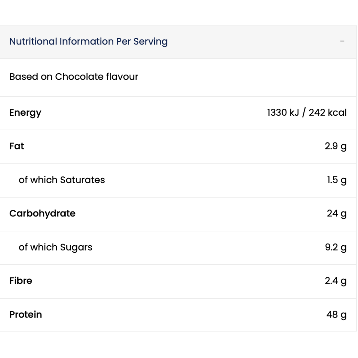358x358 pixels.
Task: Click the 'of which Sugars' entry
Action: pyautogui.click(x=55, y=247)
